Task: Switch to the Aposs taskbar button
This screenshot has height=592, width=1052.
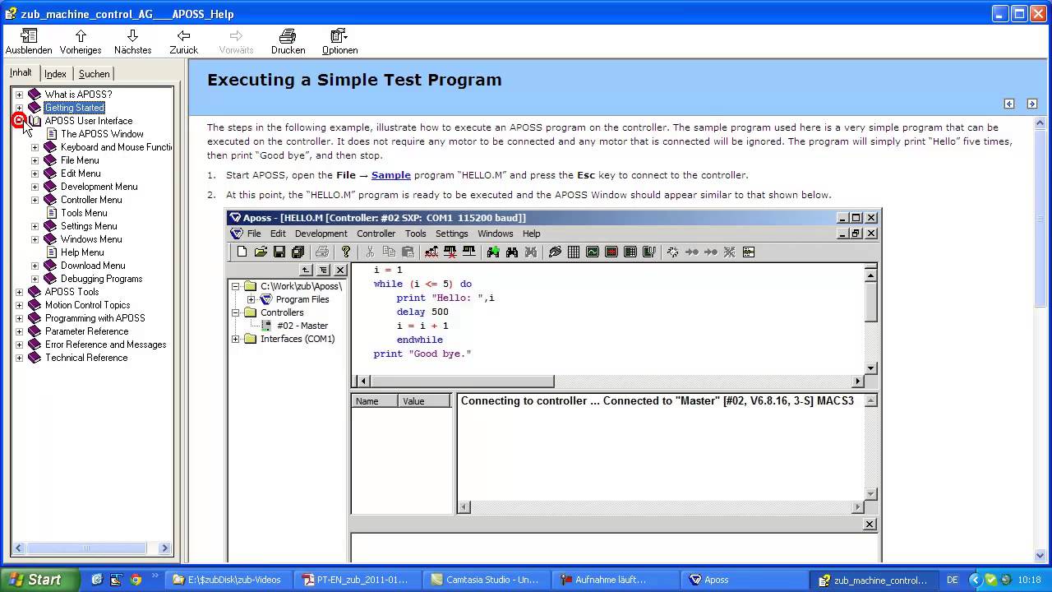Action: tap(744, 580)
